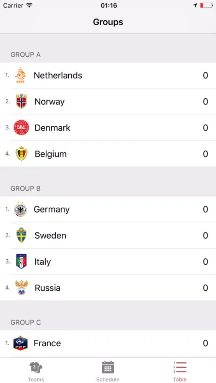Open the Belgium row in Group A
Image resolution: width=216 pixels, height=383 pixels.
[108, 154]
